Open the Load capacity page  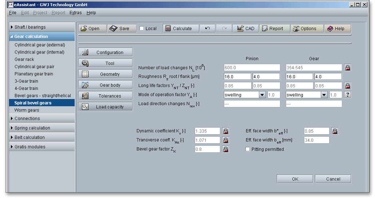(x=106, y=107)
